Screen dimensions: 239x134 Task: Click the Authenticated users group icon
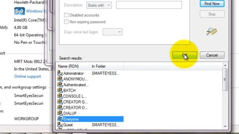tap(60, 84)
